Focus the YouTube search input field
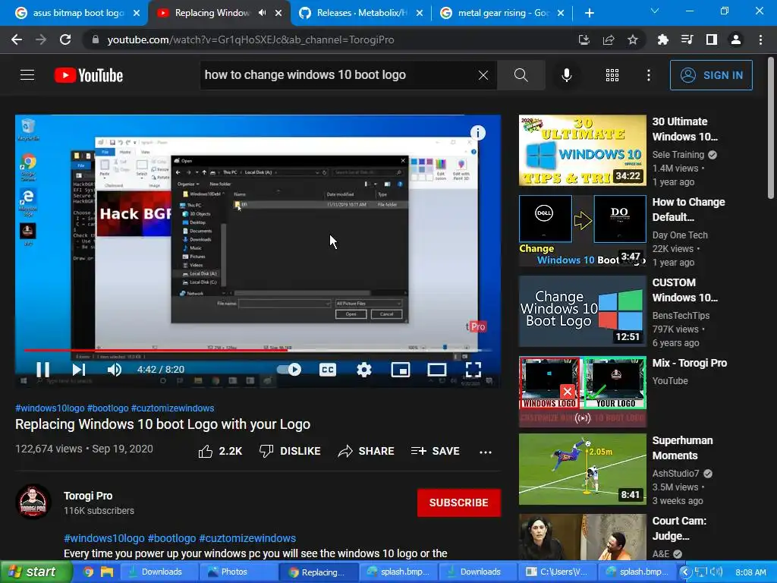The width and height of the screenshot is (777, 583). (337, 75)
